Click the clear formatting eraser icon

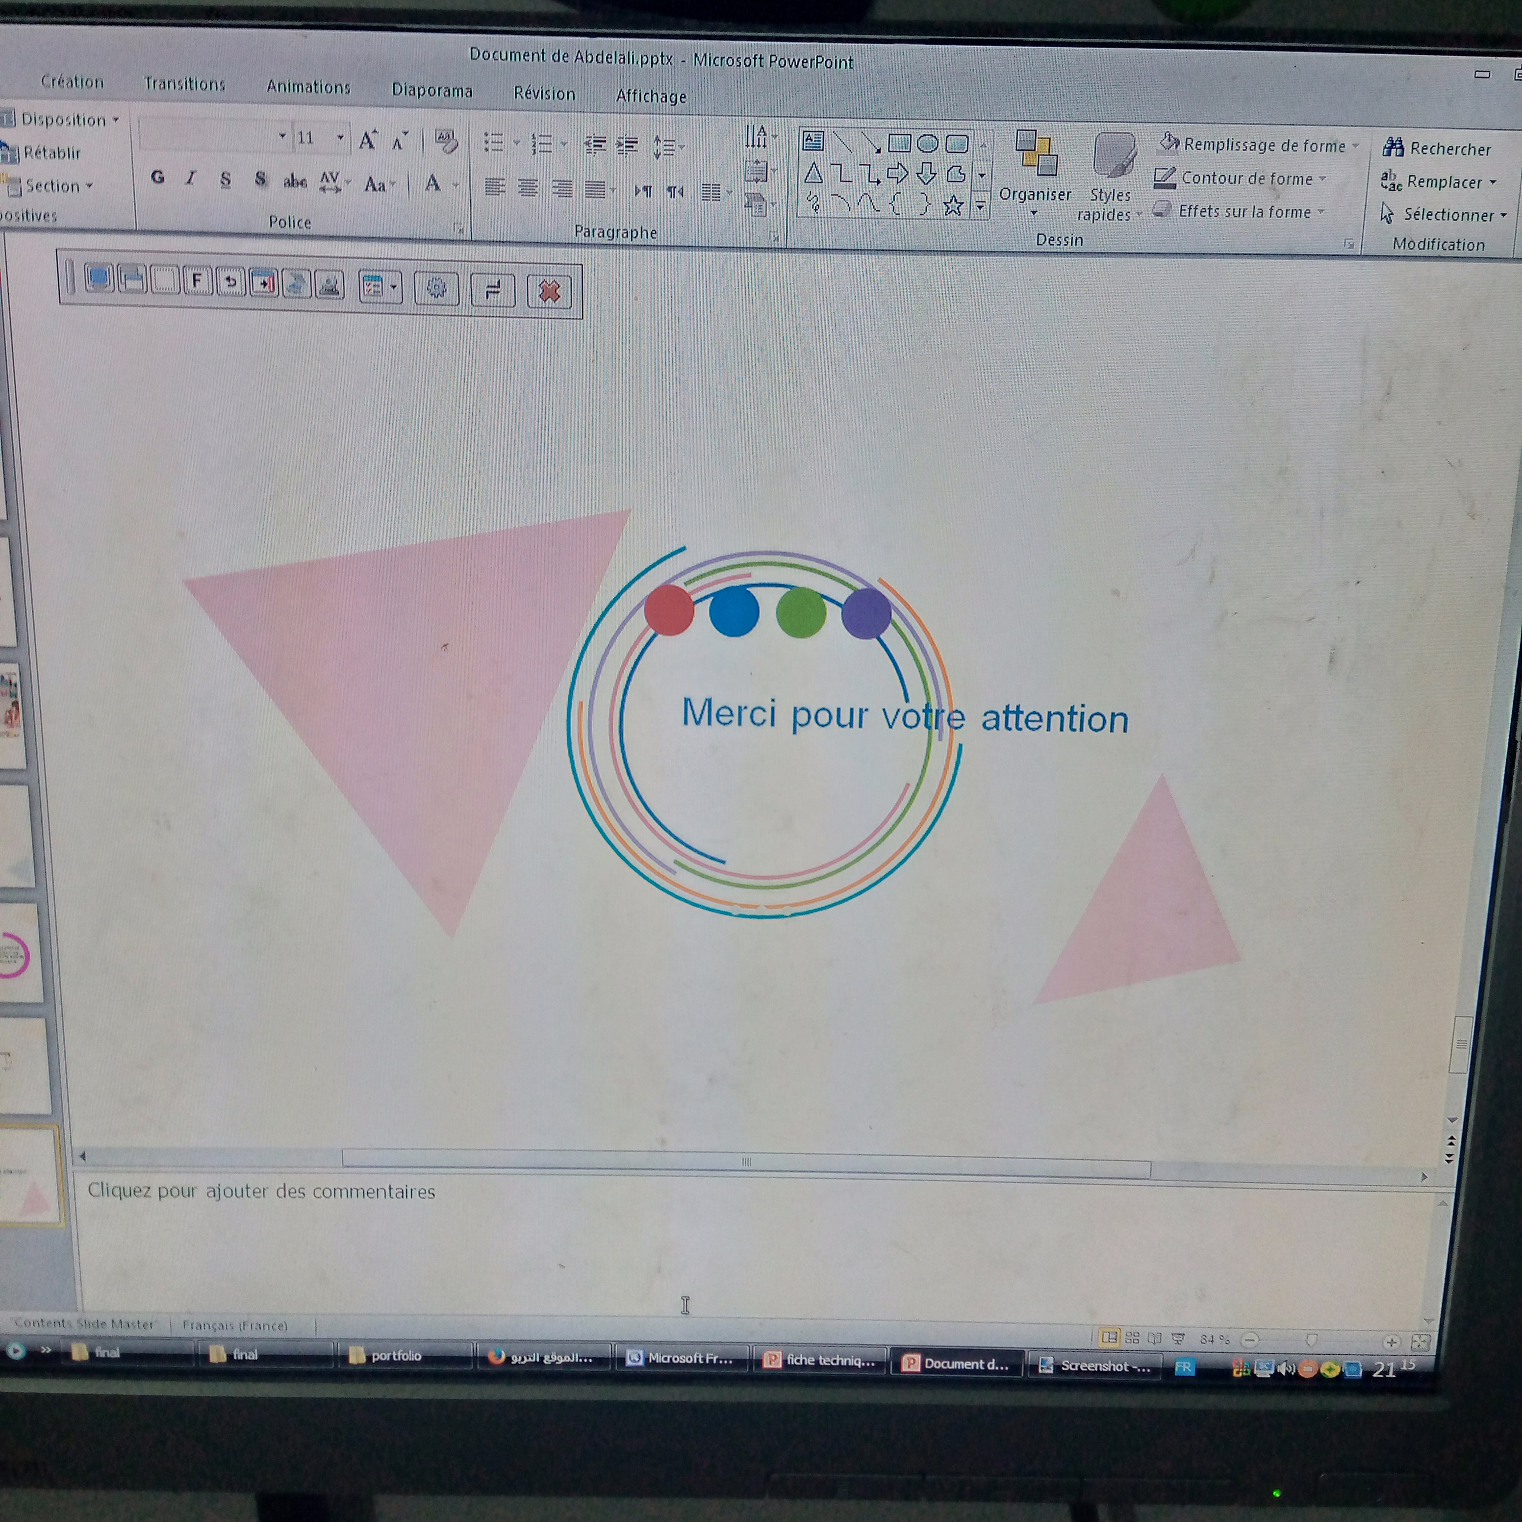[446, 142]
